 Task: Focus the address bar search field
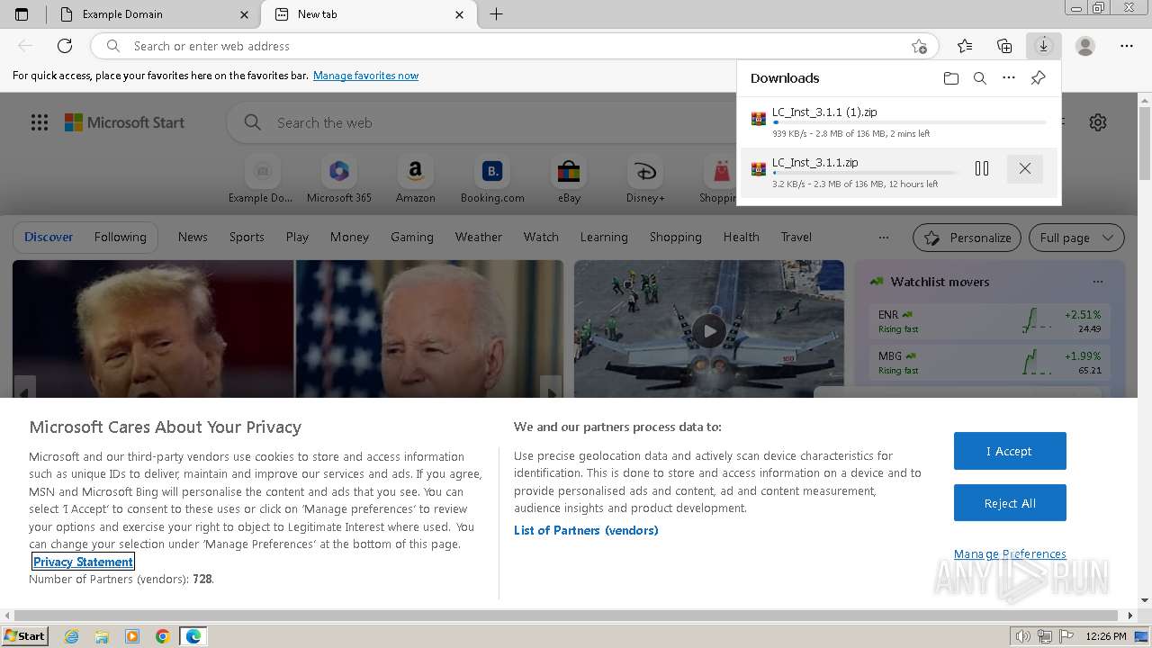(x=513, y=46)
